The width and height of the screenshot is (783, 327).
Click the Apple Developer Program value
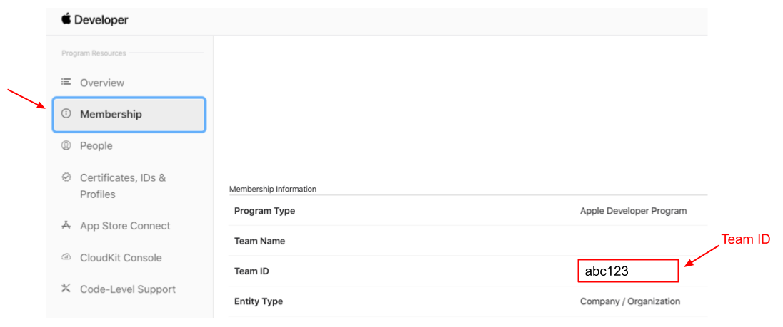click(633, 211)
